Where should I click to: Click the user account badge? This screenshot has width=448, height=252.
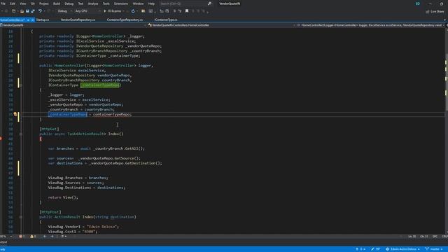[418, 3]
